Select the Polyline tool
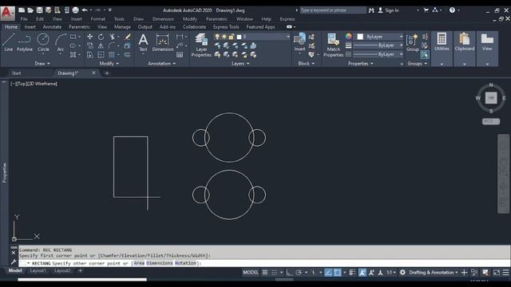 click(x=25, y=42)
